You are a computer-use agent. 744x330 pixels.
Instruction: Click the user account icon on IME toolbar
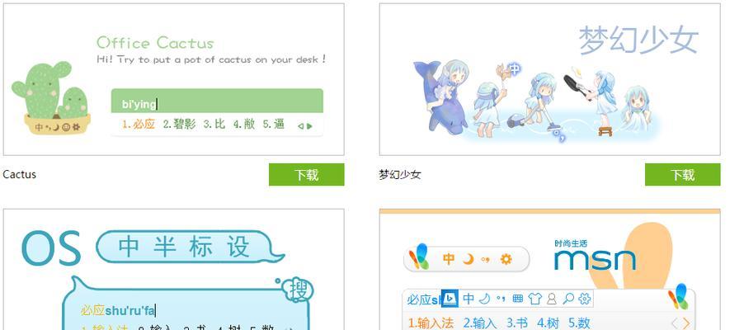[x=551, y=299]
